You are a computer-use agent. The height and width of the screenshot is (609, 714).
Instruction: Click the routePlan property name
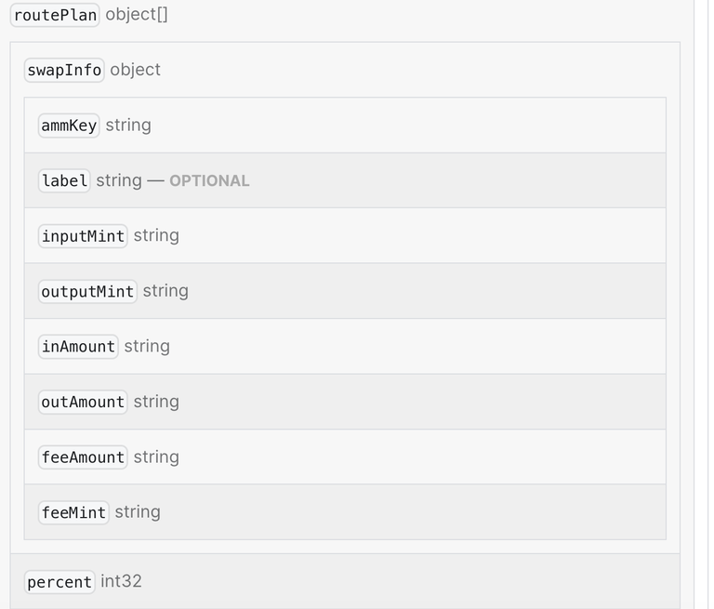[x=55, y=15]
